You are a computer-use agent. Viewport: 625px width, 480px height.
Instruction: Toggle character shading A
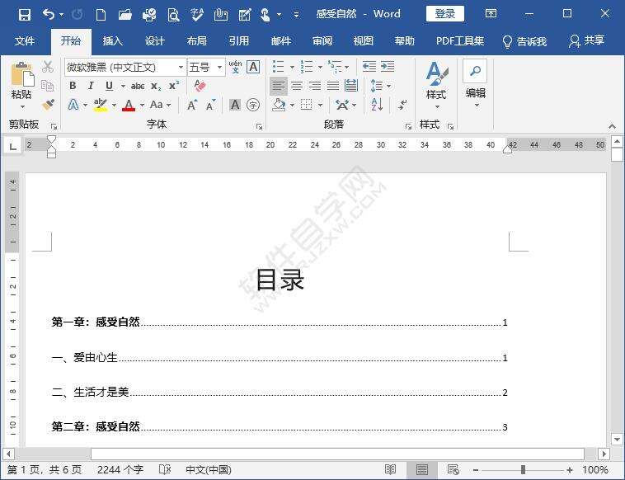tap(235, 105)
